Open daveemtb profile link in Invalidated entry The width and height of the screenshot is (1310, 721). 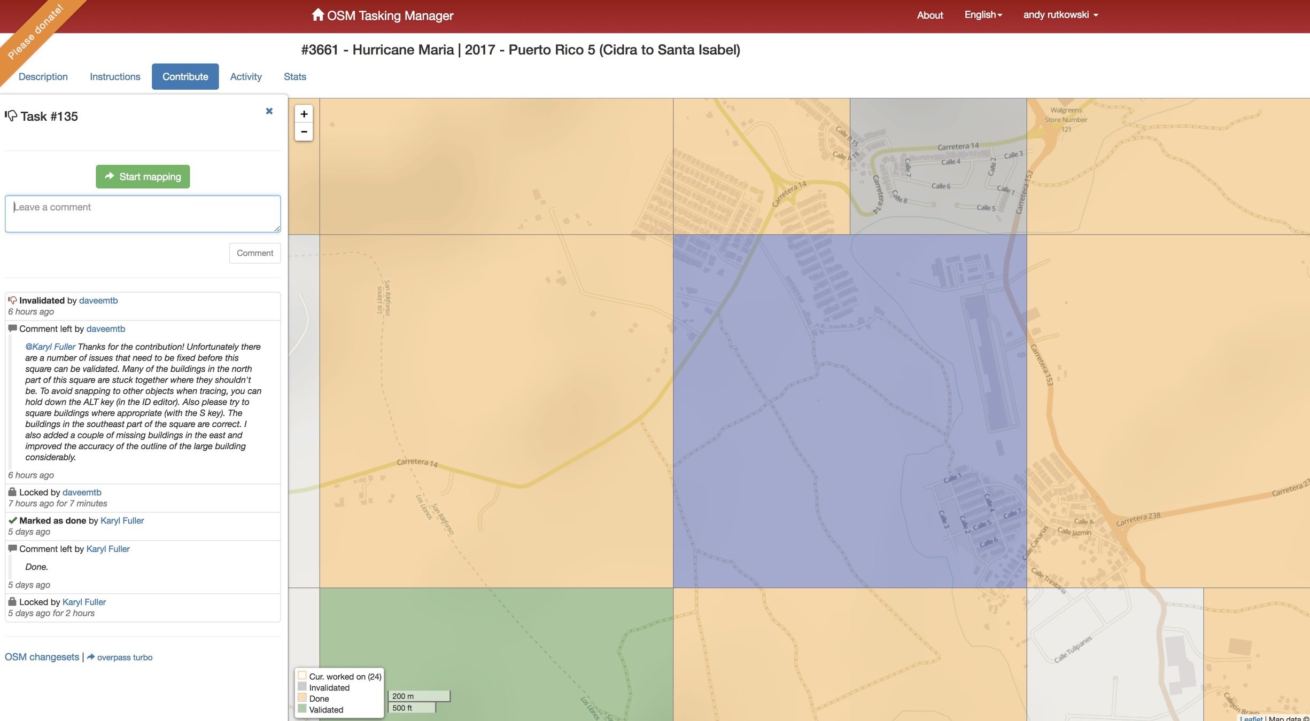point(98,301)
